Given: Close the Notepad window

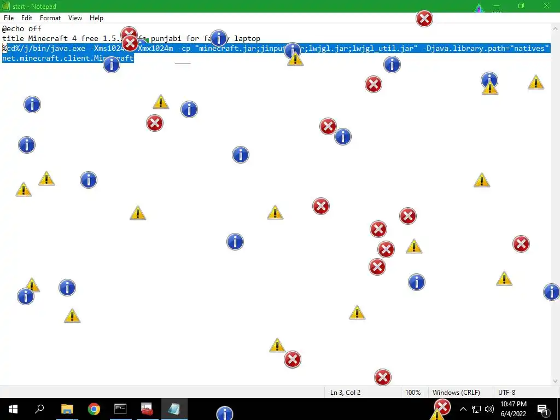Looking at the screenshot, I should tap(546, 5).
